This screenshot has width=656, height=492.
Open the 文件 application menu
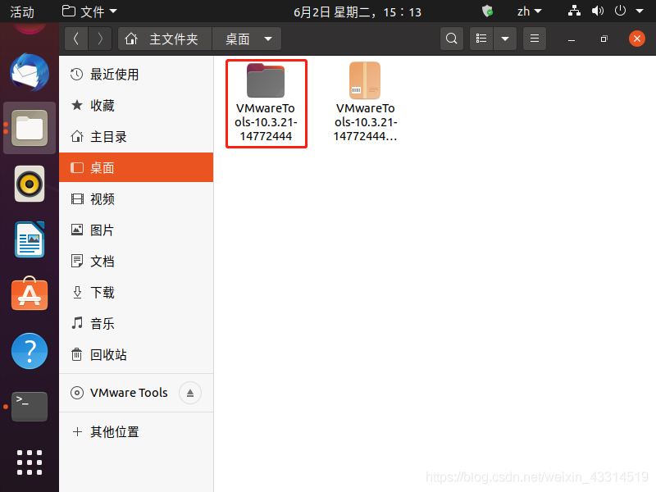coord(90,11)
